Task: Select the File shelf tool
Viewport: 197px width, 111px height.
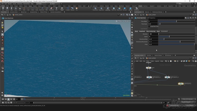Action: pos(77,9)
